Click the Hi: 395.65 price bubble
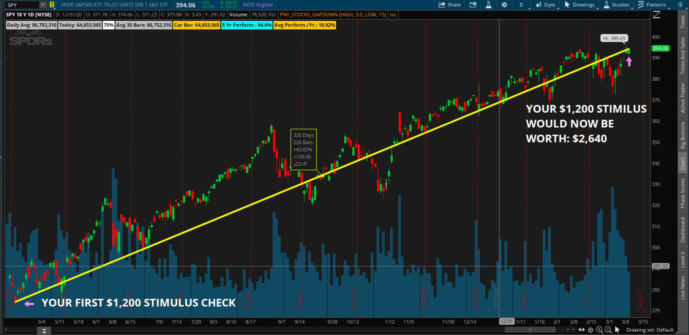Image resolution: width=689 pixels, height=335 pixels. click(614, 38)
